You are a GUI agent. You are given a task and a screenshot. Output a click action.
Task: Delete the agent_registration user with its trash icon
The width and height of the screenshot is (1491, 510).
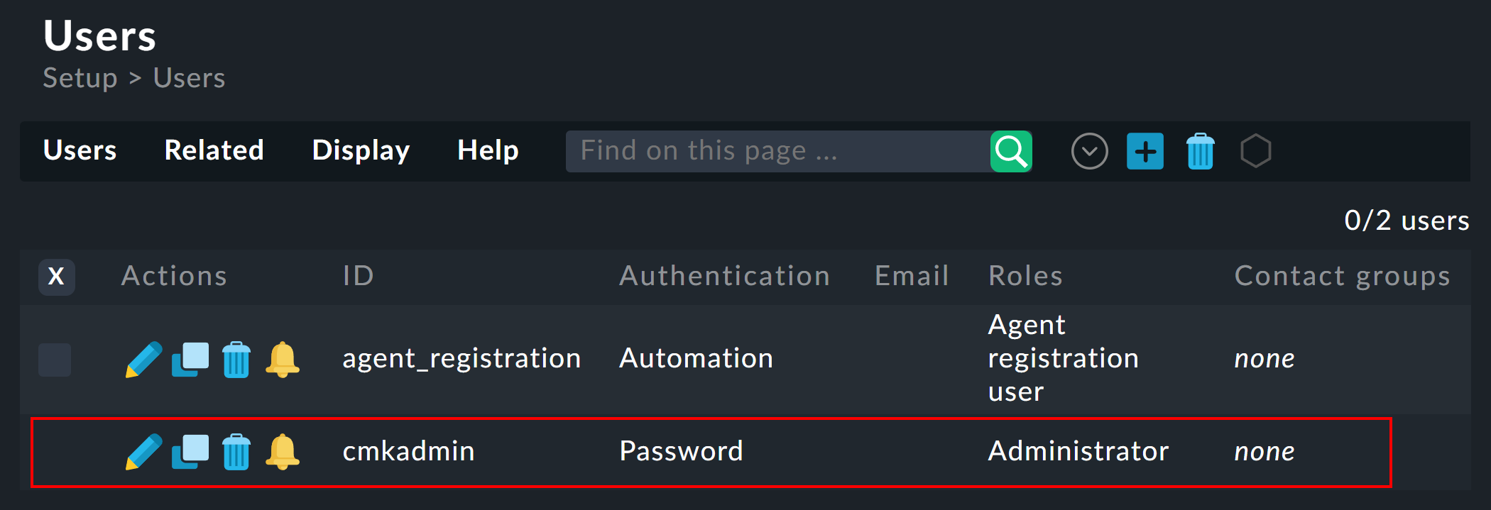(x=236, y=360)
